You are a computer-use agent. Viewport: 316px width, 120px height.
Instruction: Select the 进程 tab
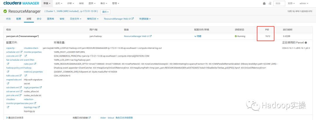tap(29, 19)
